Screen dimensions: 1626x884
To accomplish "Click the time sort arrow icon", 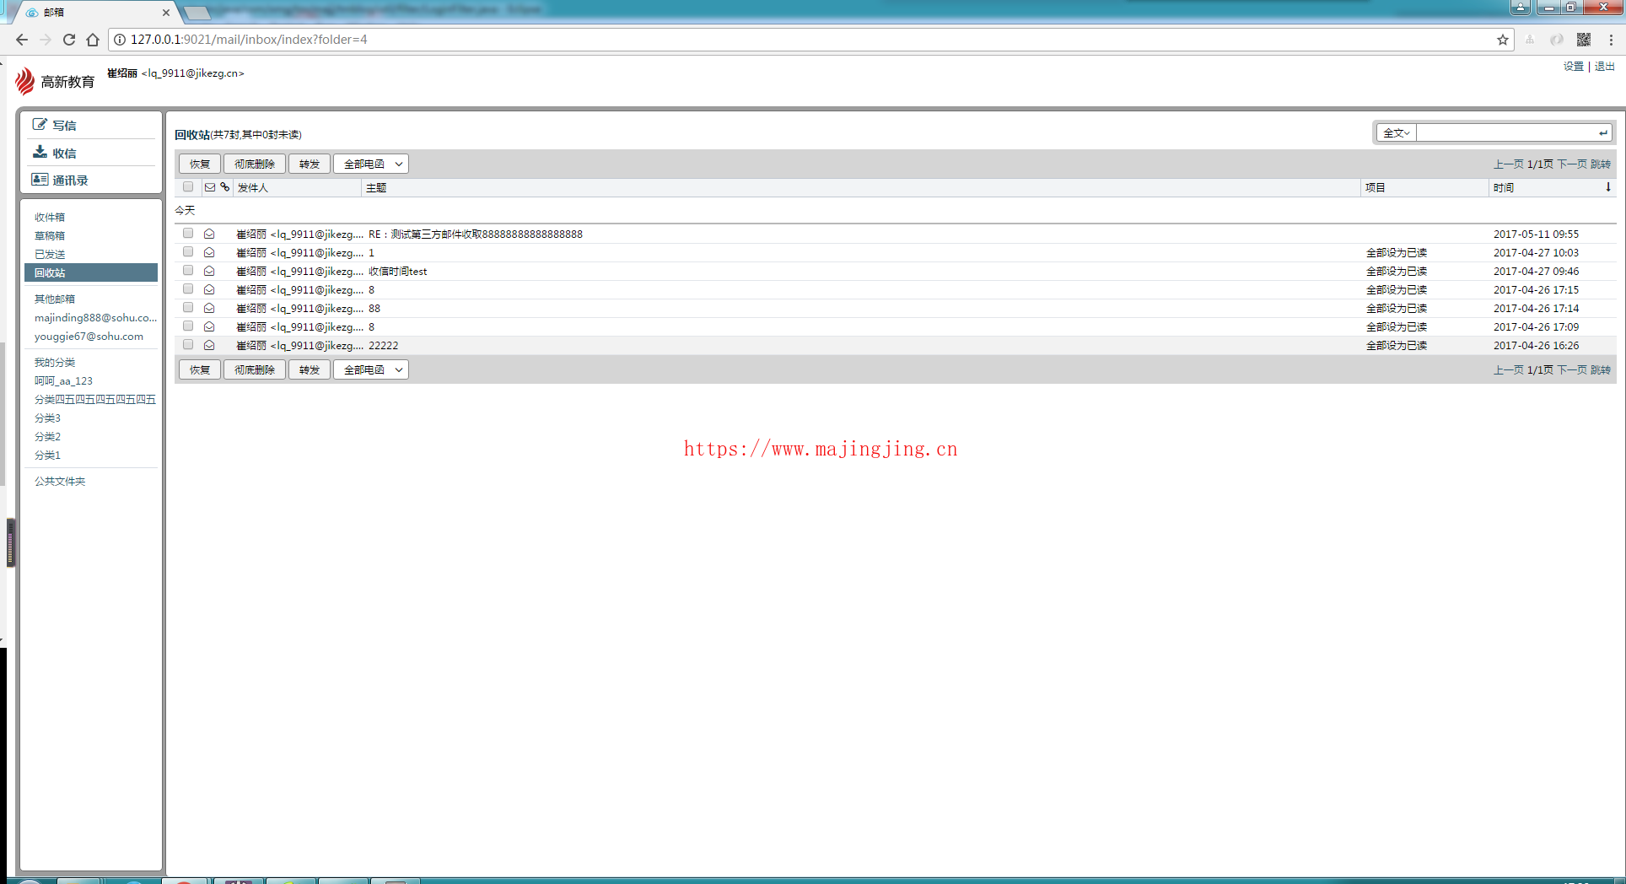I will 1608,187.
